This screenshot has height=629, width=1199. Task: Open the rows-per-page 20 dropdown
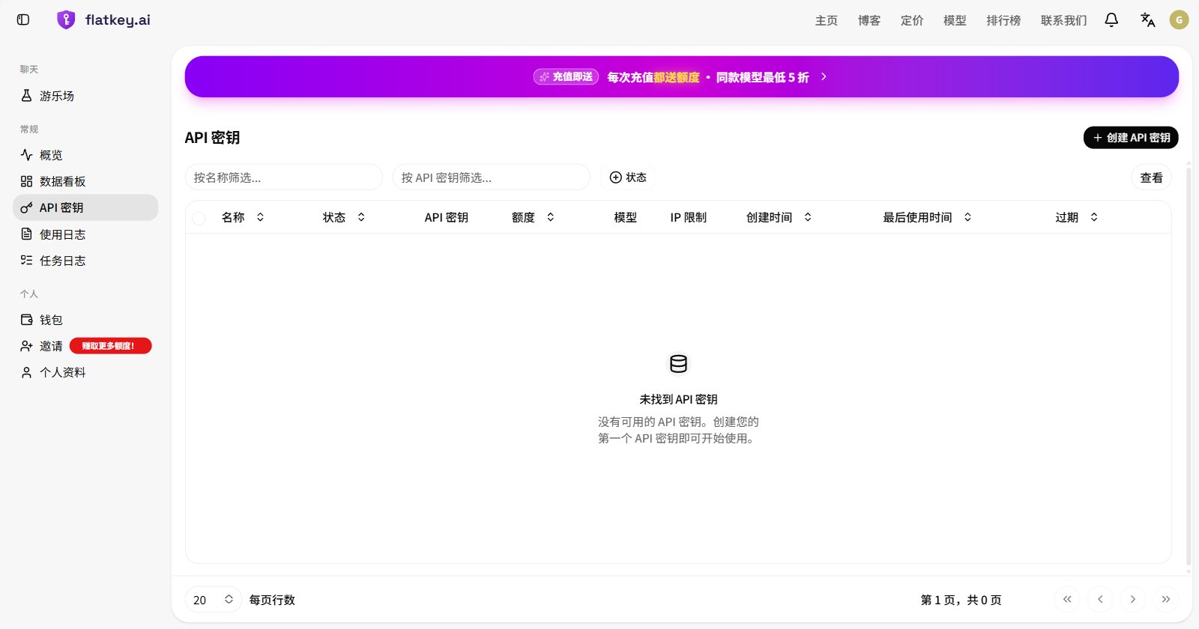tap(214, 600)
